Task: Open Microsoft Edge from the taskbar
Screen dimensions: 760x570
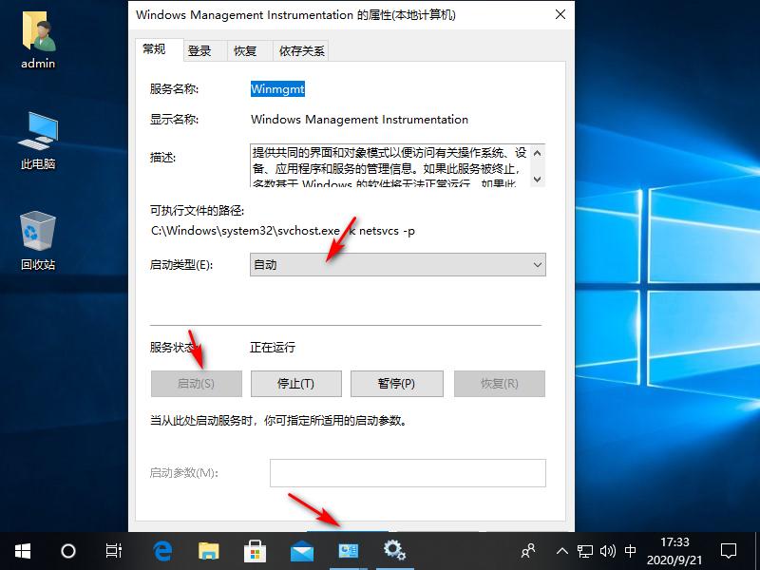Action: click(x=161, y=551)
